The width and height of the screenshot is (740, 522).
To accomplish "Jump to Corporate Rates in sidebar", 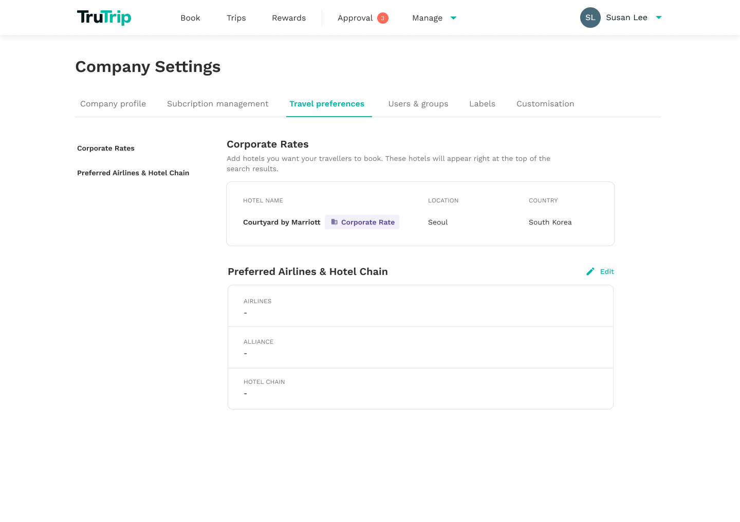I will [106, 148].
